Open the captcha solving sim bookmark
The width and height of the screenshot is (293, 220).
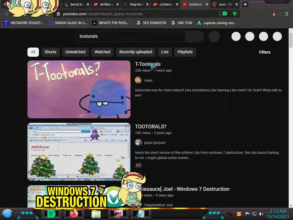point(217,23)
